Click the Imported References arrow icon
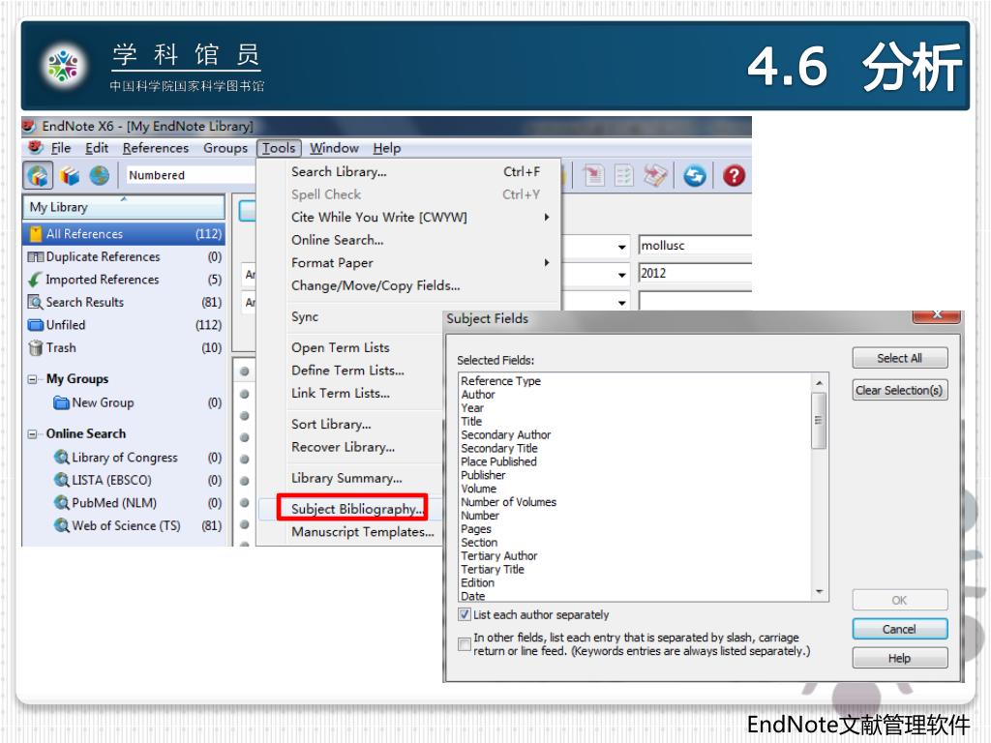This screenshot has height=743, width=991. point(36,280)
